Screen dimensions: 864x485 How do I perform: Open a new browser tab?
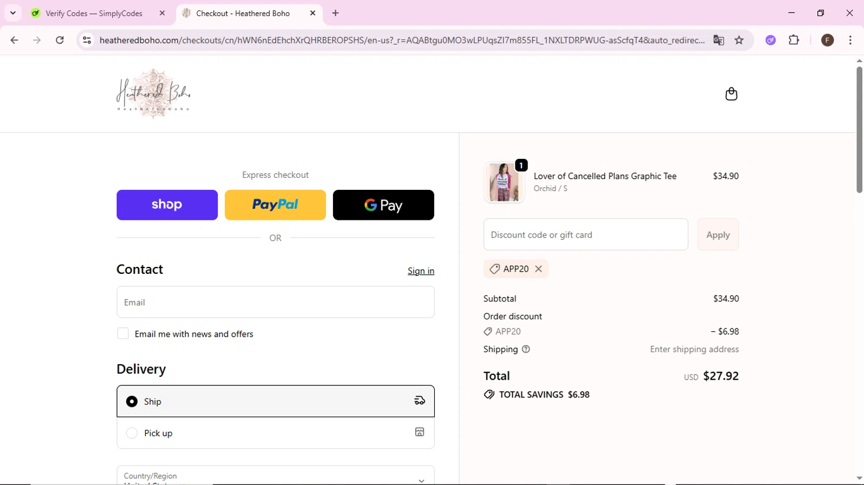pos(335,13)
